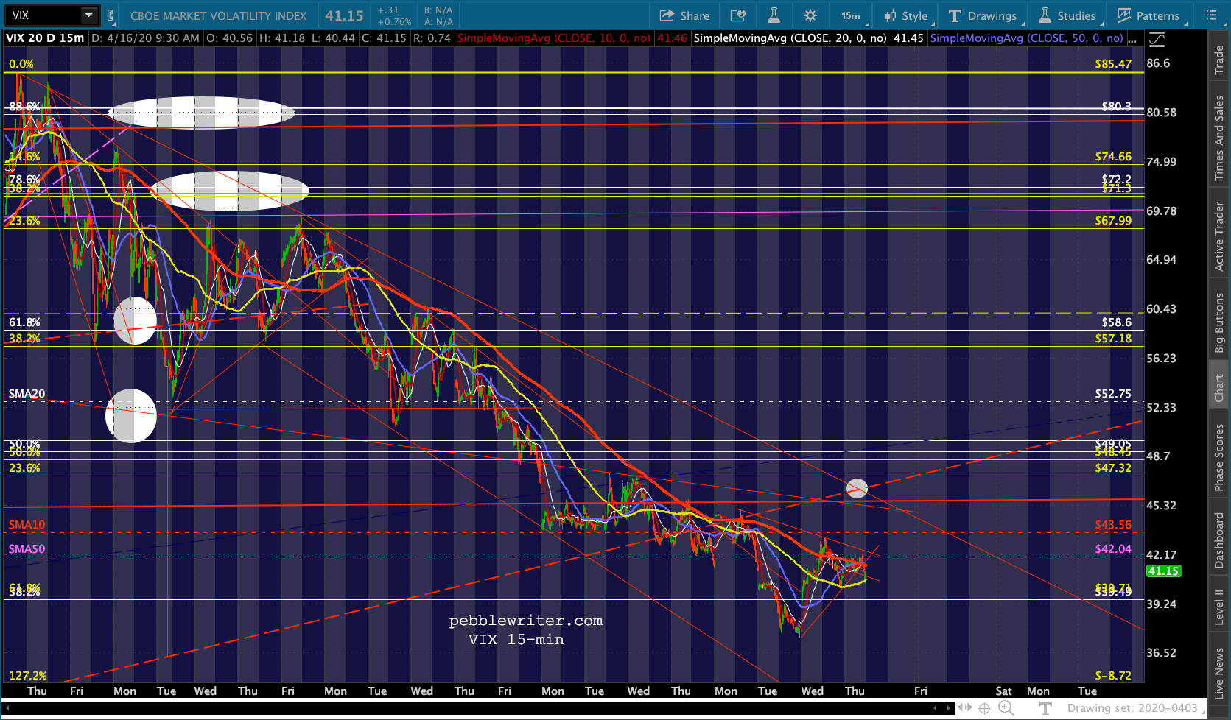Click the VIX symbol input field
This screenshot has width=1231, height=720.
pyautogui.click(x=44, y=15)
